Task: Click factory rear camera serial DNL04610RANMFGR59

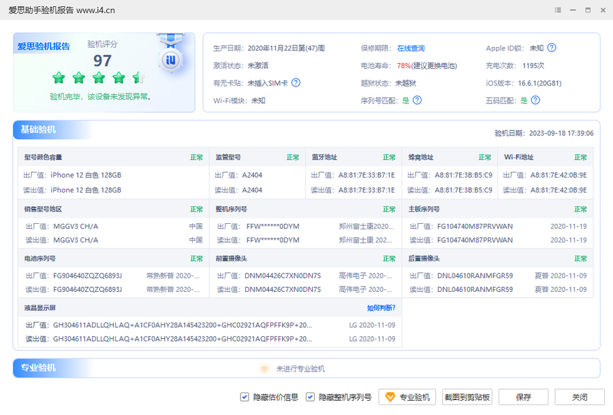Action: (x=475, y=276)
